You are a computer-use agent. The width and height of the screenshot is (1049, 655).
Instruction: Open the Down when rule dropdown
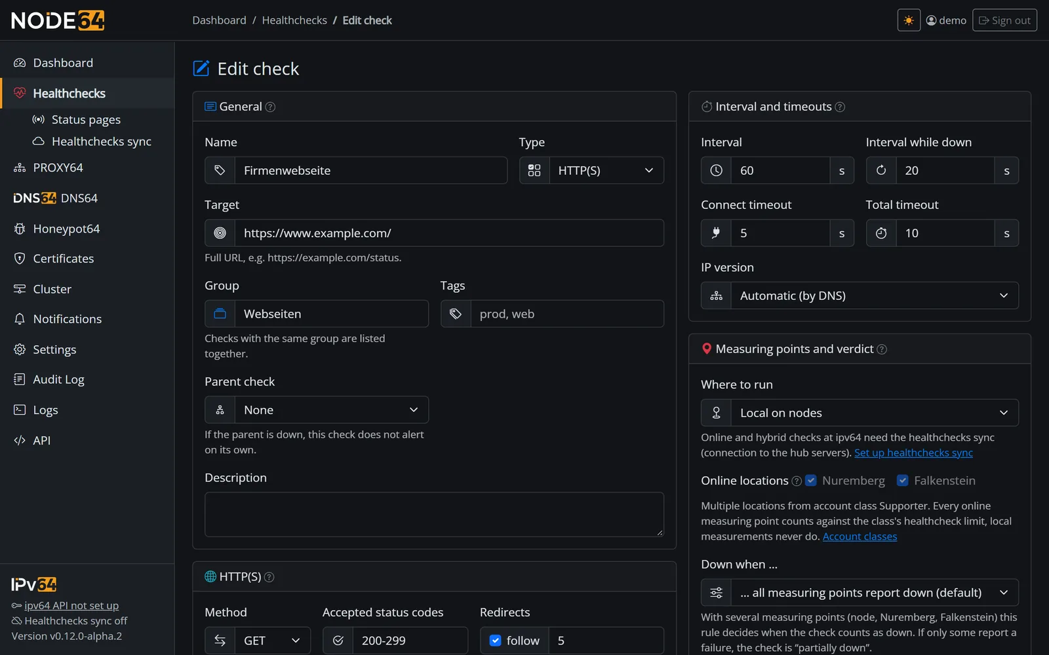pos(875,593)
